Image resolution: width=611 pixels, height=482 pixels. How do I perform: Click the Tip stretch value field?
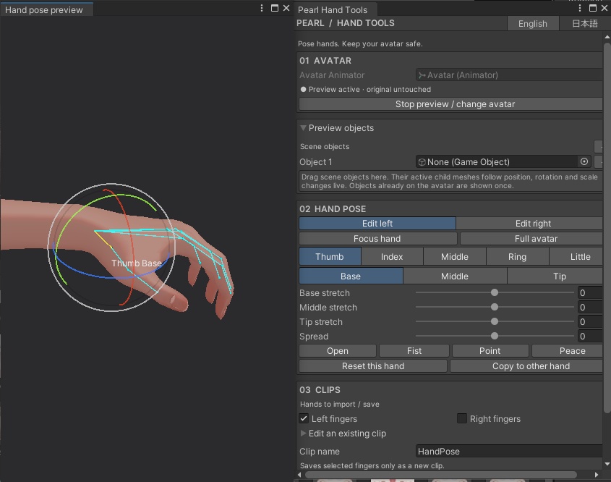(590, 322)
